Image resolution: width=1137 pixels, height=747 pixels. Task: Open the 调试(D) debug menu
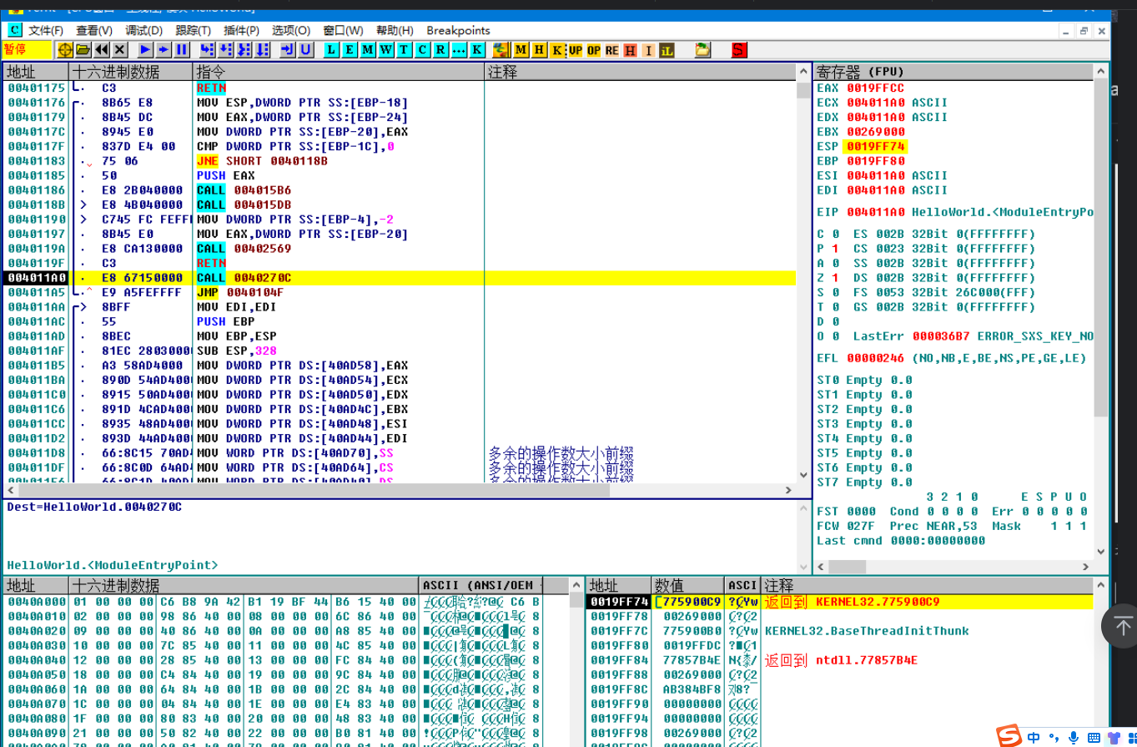[143, 30]
